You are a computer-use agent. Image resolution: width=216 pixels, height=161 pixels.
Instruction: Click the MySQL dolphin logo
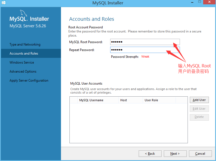(x=24, y=13)
